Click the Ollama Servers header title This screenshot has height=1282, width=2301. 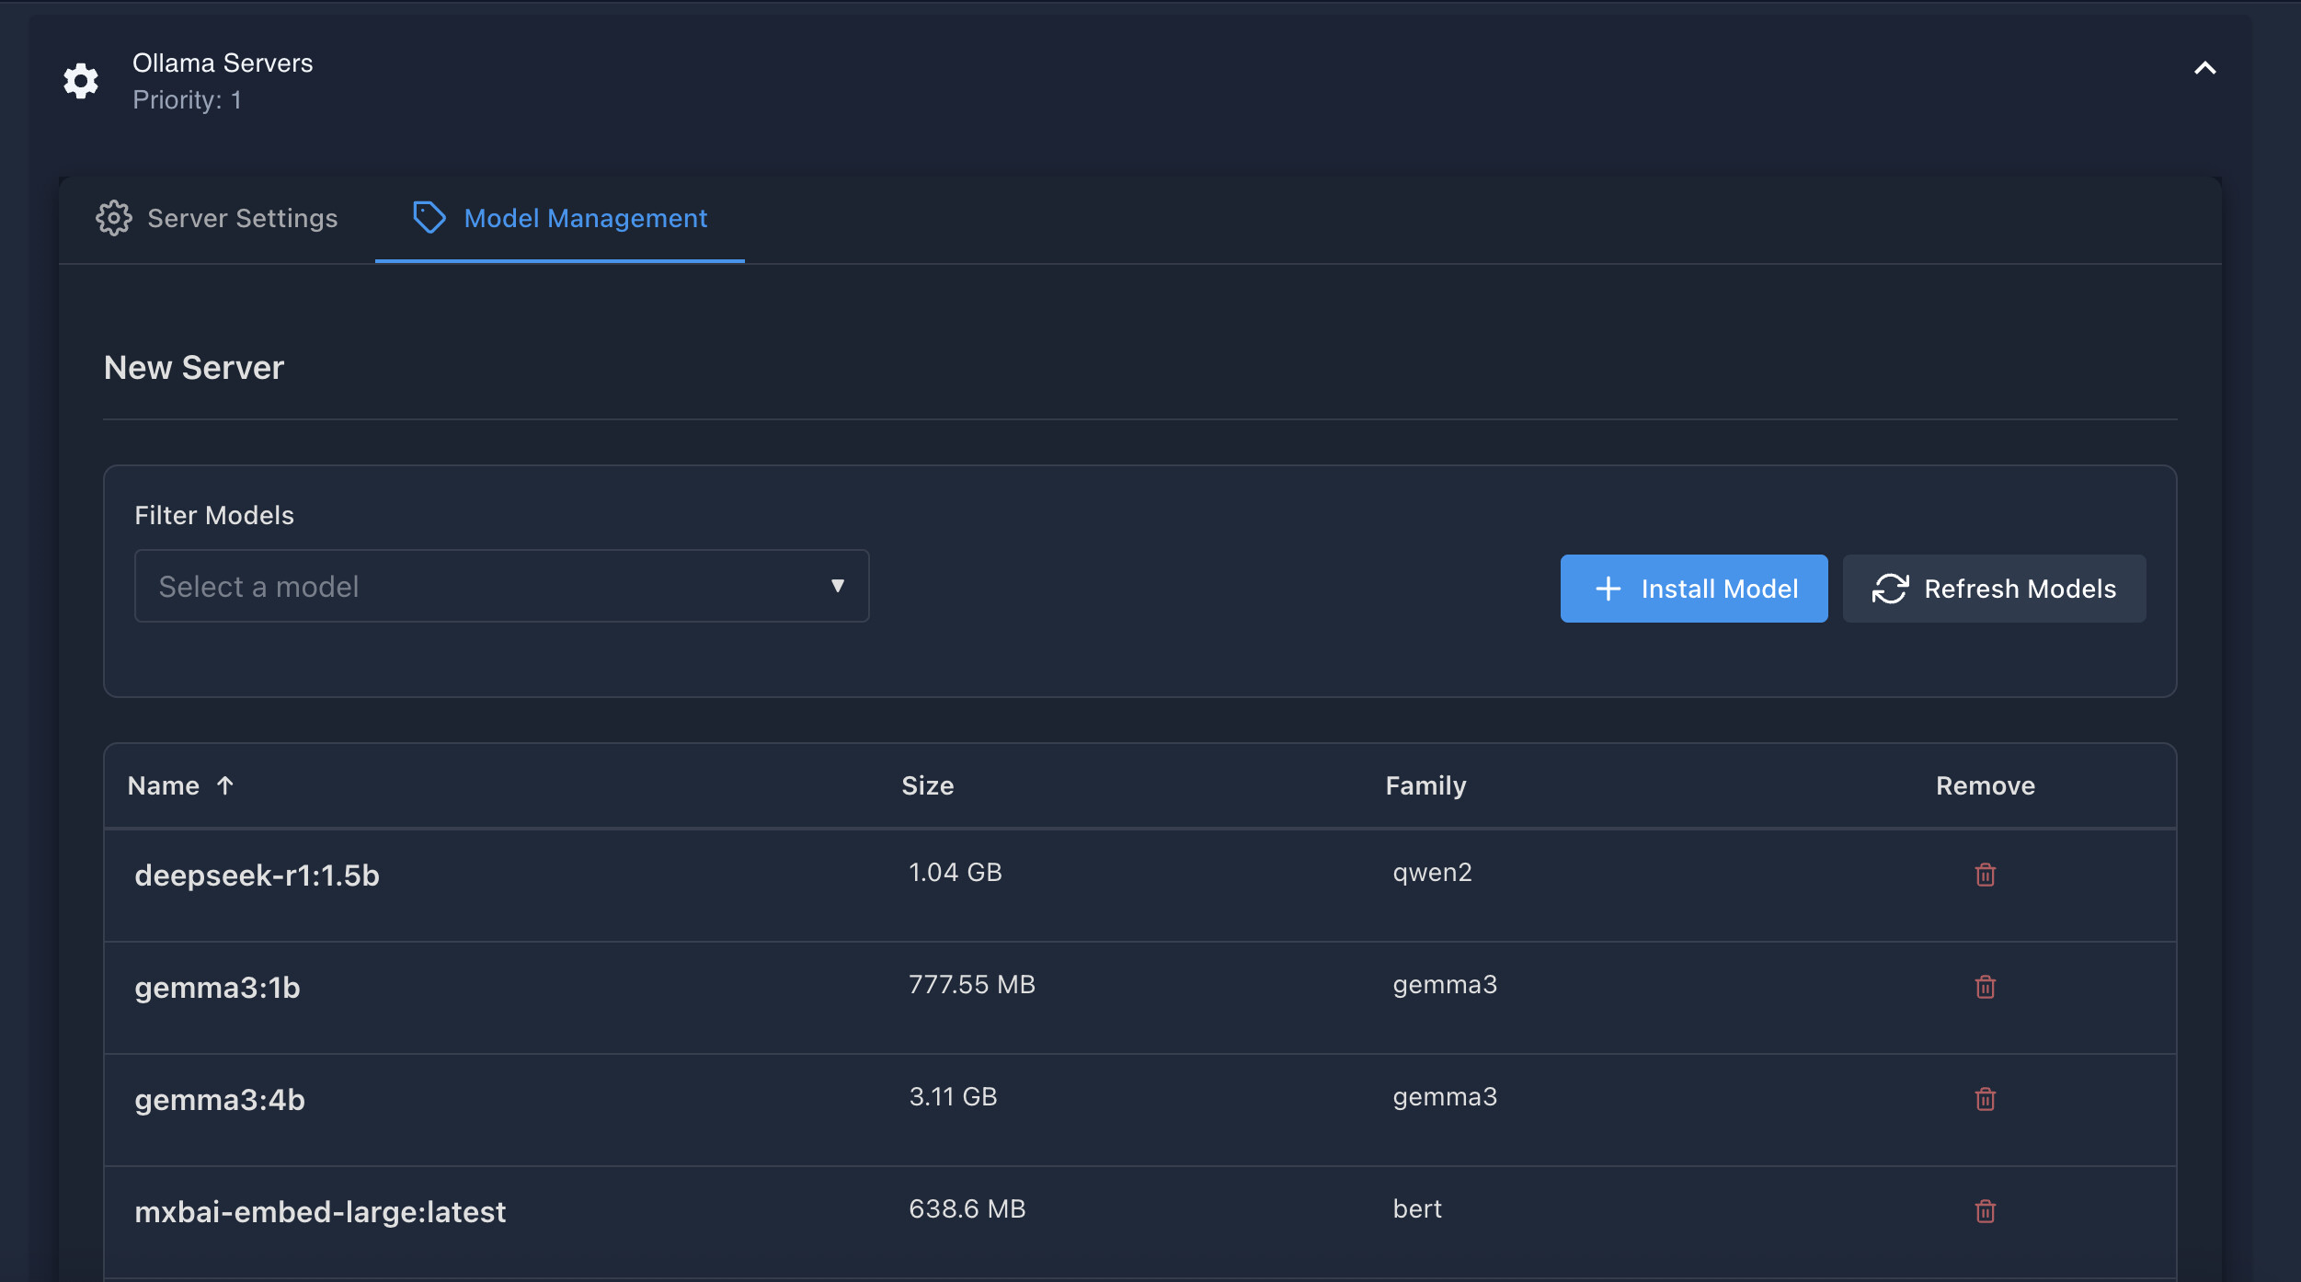tap(223, 63)
